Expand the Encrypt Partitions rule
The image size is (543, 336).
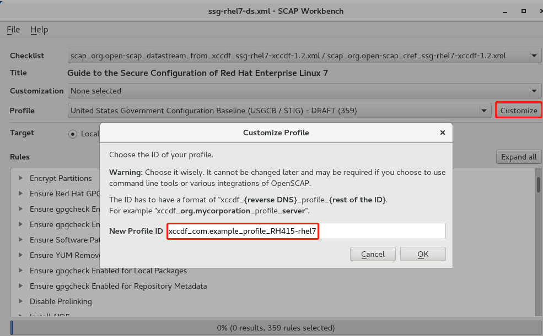coord(21,178)
